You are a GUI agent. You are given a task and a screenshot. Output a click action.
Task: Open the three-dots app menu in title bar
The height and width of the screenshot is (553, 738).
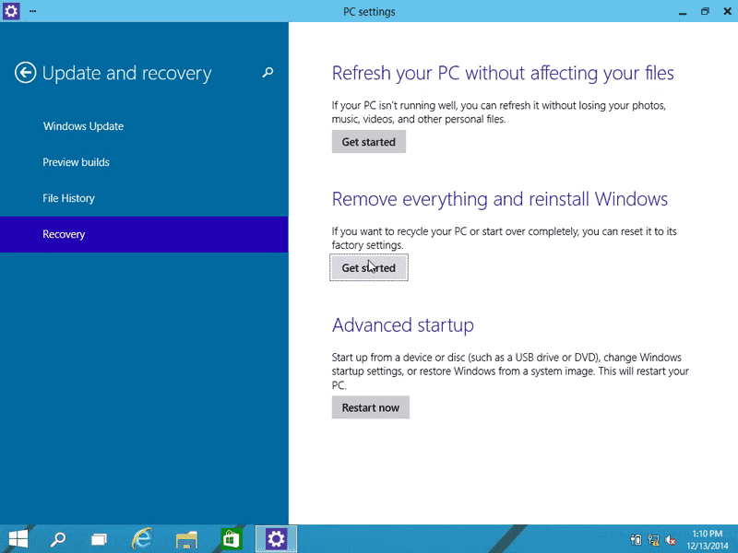32,11
